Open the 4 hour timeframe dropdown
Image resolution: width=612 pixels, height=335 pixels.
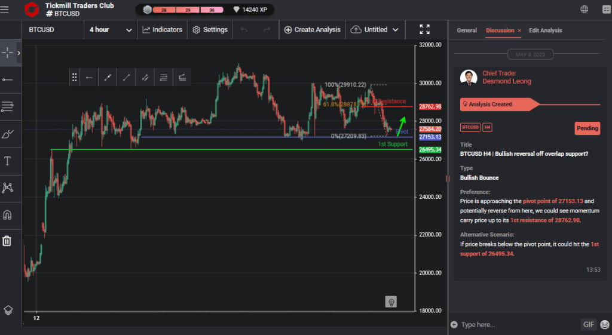[x=111, y=30]
